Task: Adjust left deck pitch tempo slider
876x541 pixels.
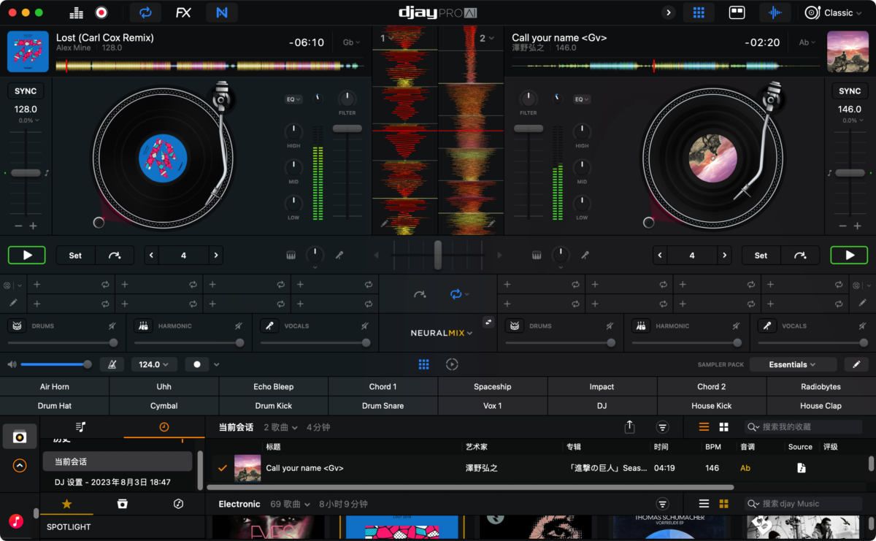Action: point(27,173)
